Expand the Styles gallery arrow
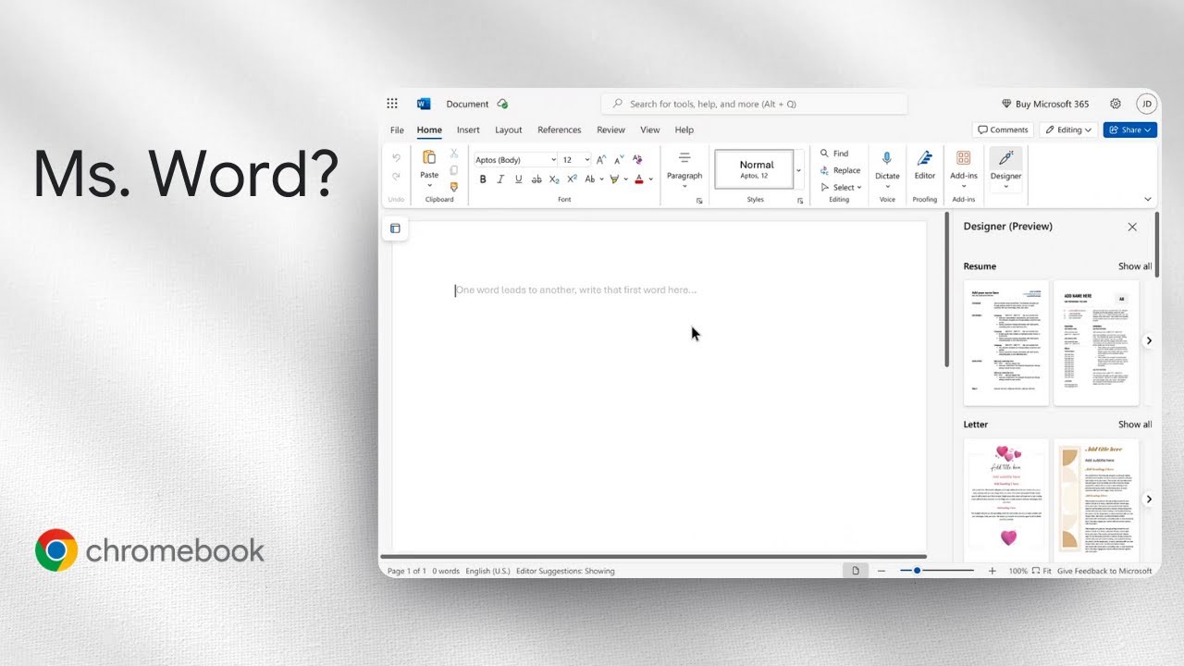 pos(798,170)
